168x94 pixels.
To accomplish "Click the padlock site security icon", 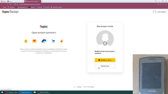I will [x=17, y=4].
